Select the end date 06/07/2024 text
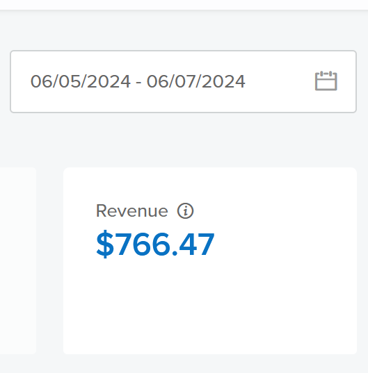Viewport: 368px width, 373px height. tap(195, 81)
